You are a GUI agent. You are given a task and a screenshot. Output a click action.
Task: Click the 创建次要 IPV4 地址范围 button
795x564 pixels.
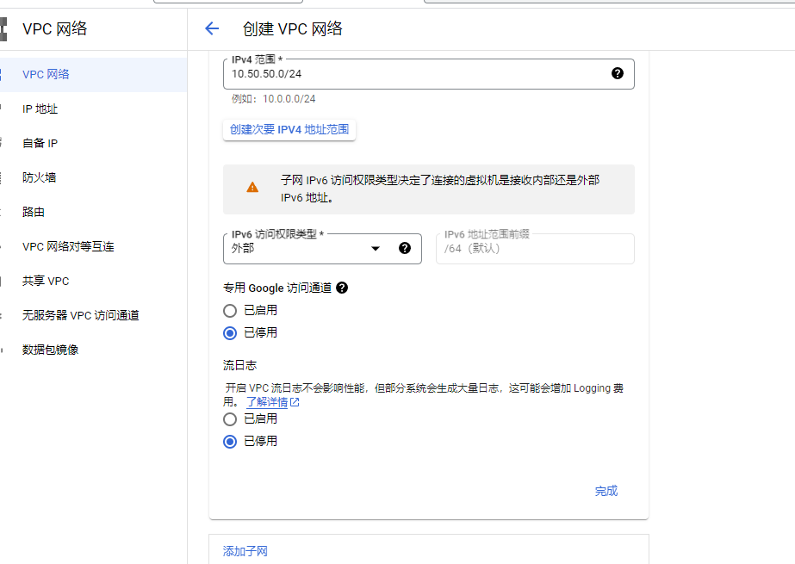[289, 129]
